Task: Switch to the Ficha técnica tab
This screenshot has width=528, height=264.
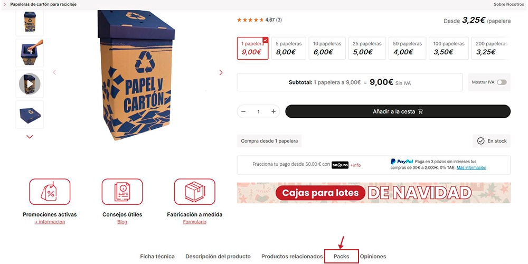Action: [x=157, y=256]
